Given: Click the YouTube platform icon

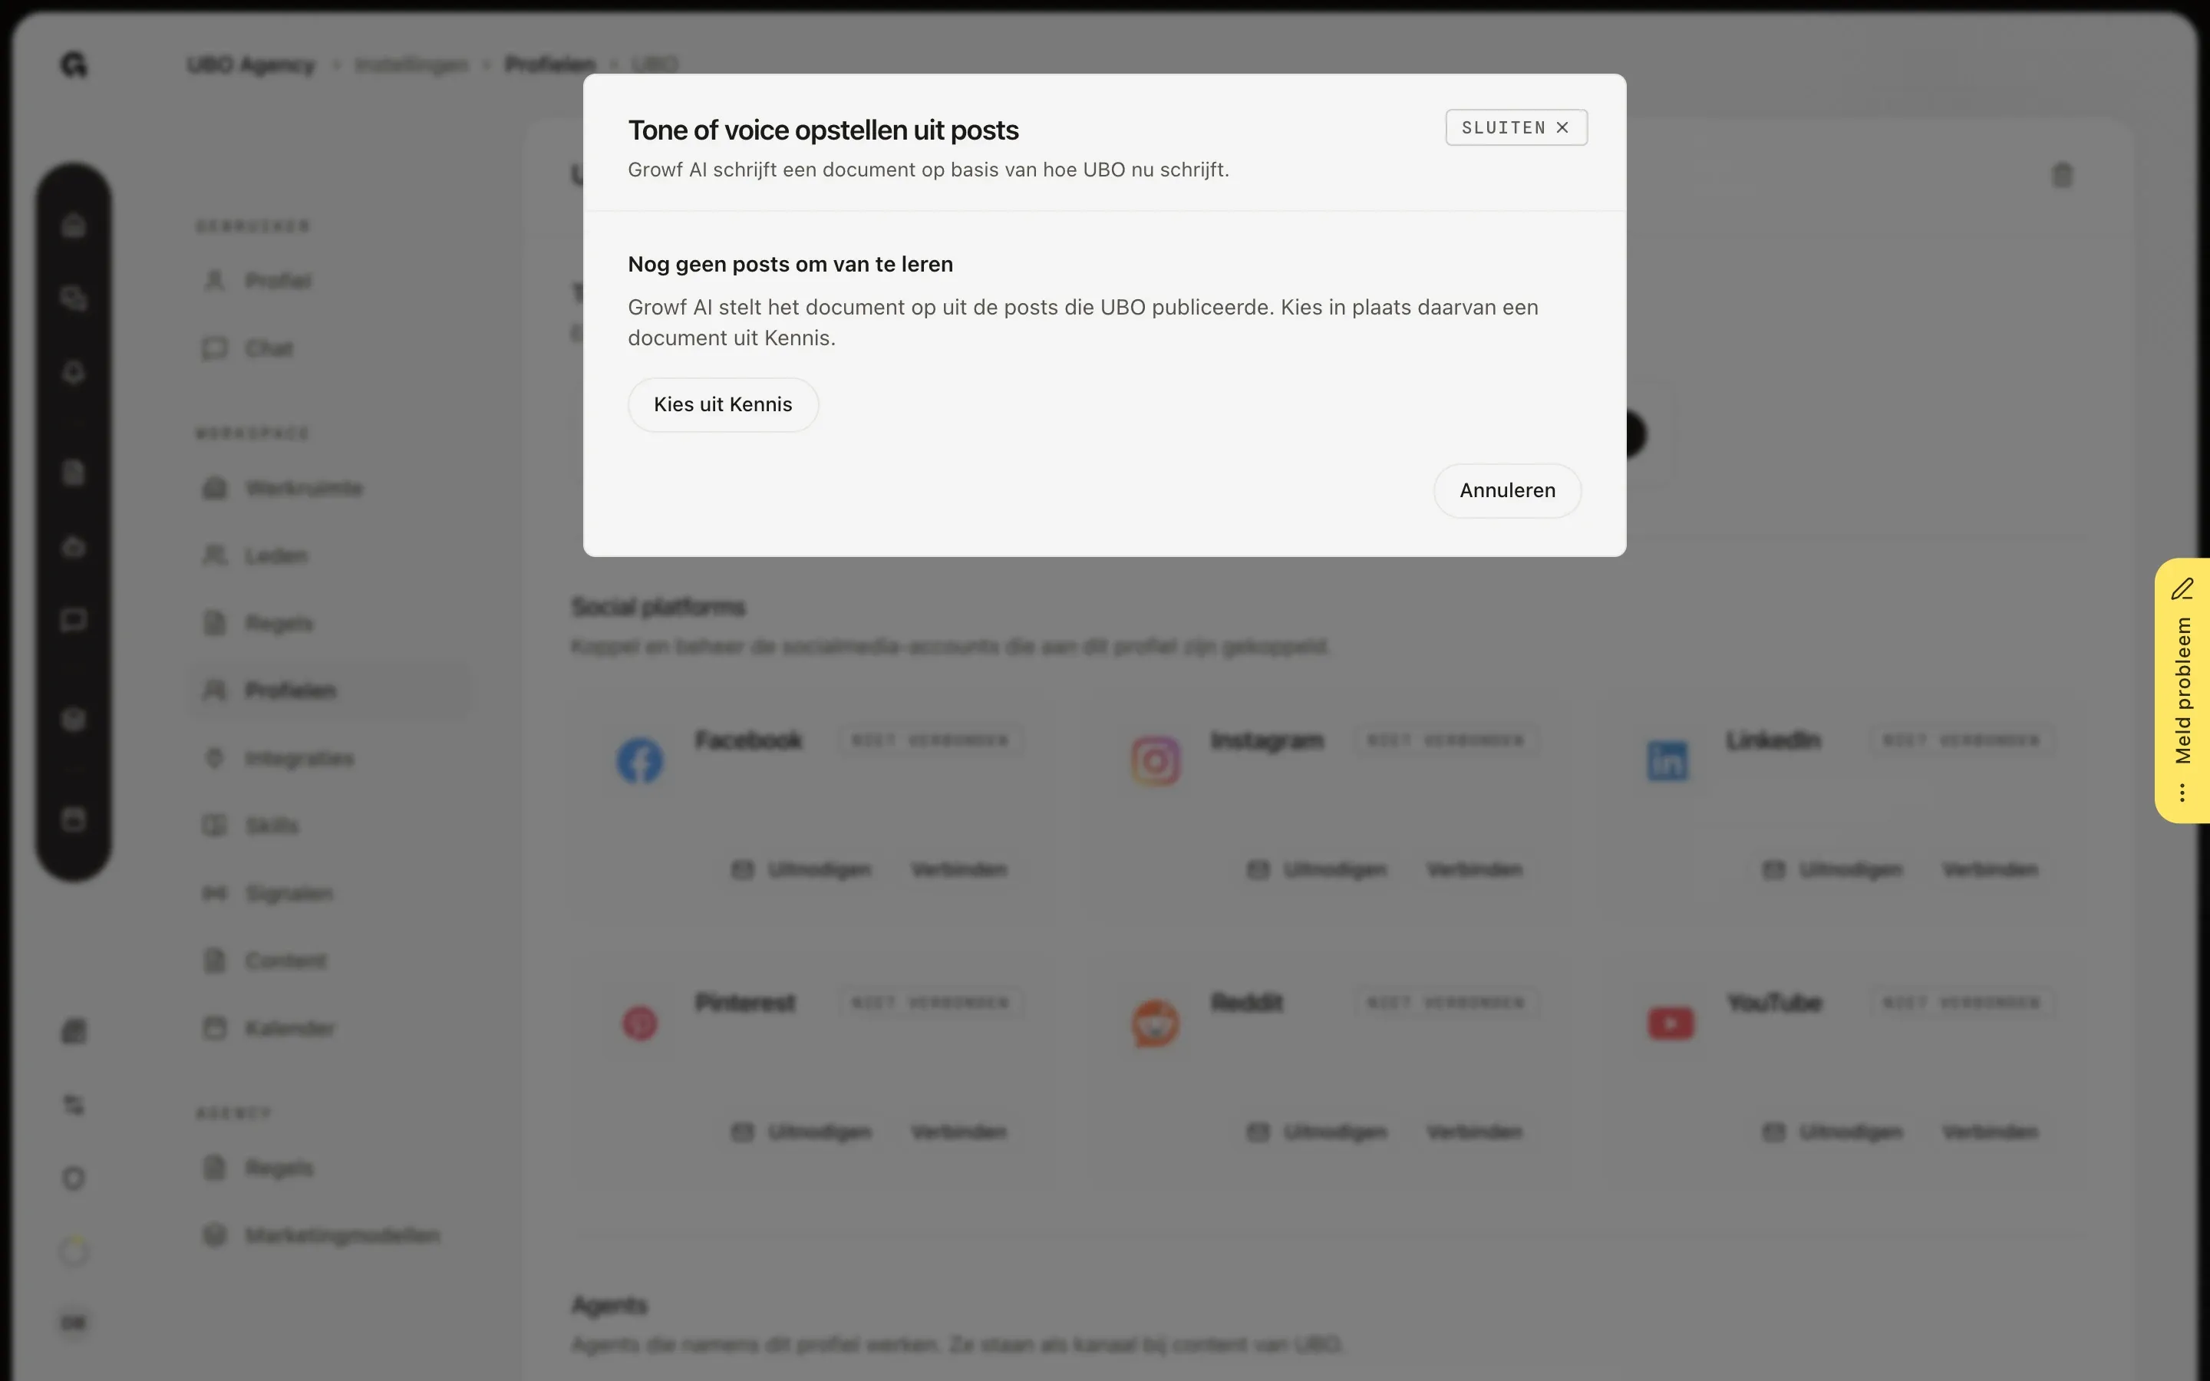Looking at the screenshot, I should click(1671, 1023).
